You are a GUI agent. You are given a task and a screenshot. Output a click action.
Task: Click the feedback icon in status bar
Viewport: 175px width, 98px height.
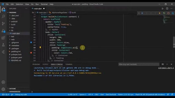click(168, 94)
